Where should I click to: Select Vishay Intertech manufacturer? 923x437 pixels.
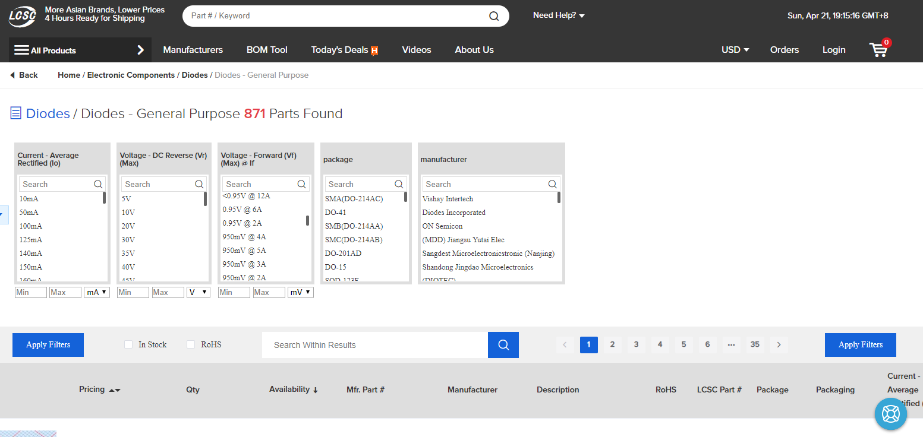click(x=448, y=199)
